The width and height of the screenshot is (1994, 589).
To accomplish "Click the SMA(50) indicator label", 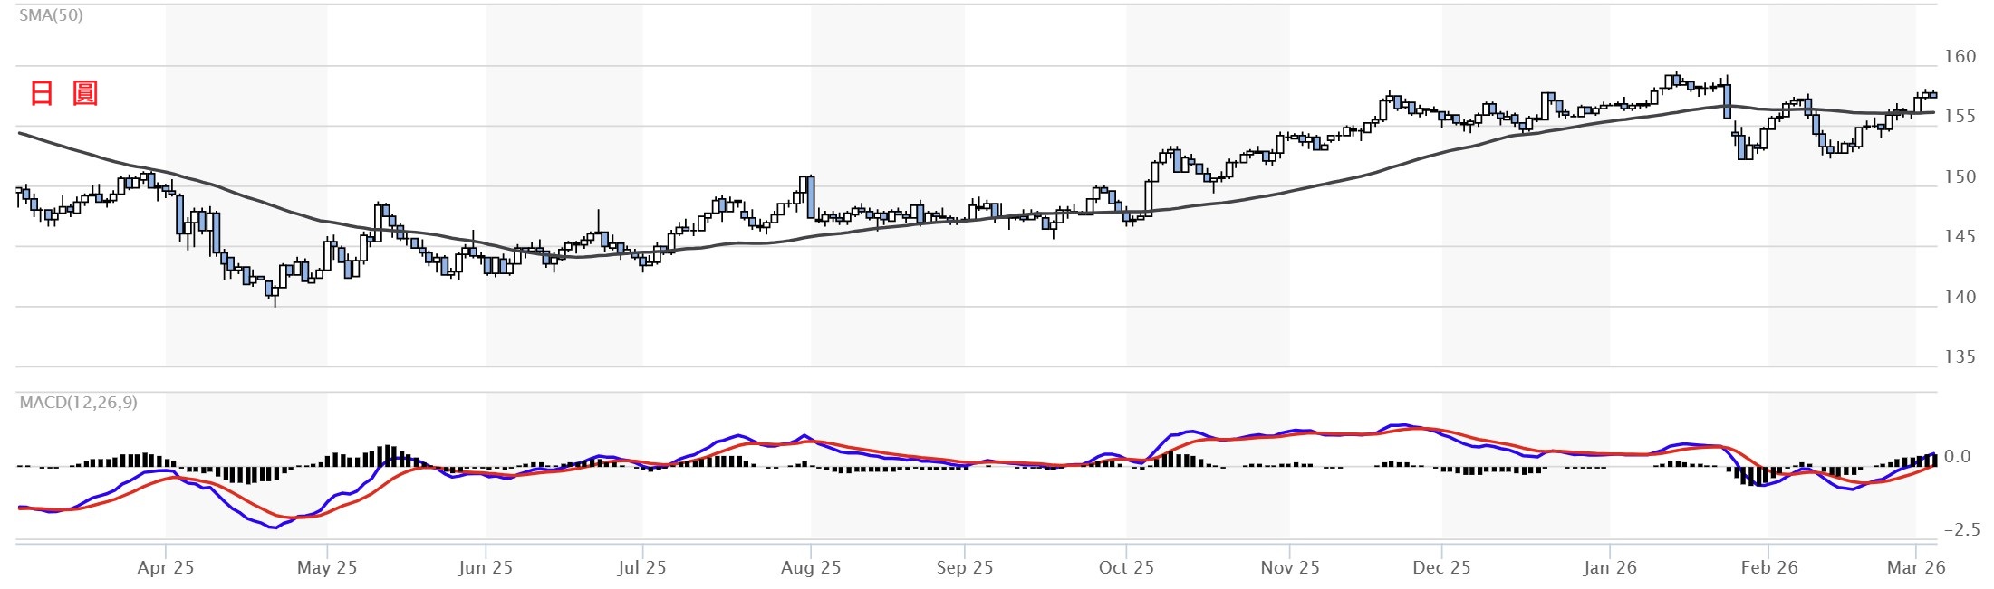I will [x=51, y=15].
